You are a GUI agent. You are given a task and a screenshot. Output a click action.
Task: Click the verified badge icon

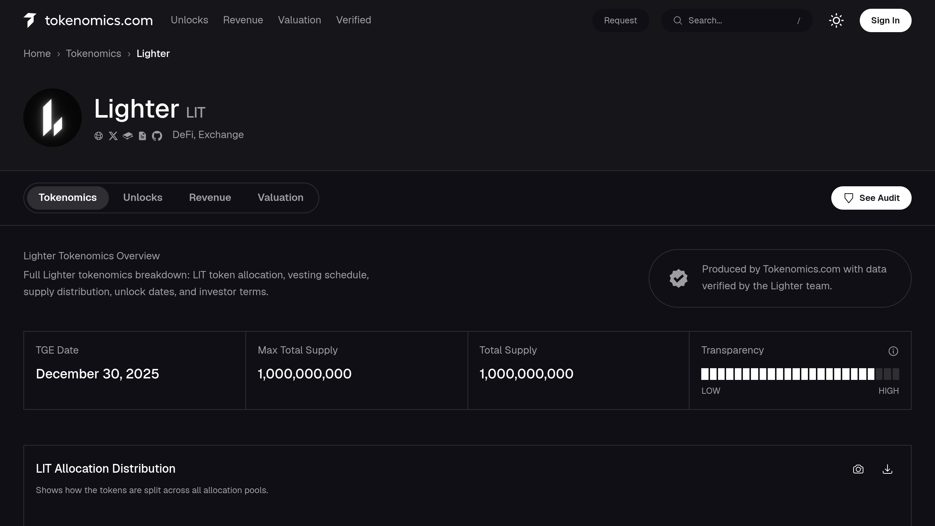click(x=678, y=278)
